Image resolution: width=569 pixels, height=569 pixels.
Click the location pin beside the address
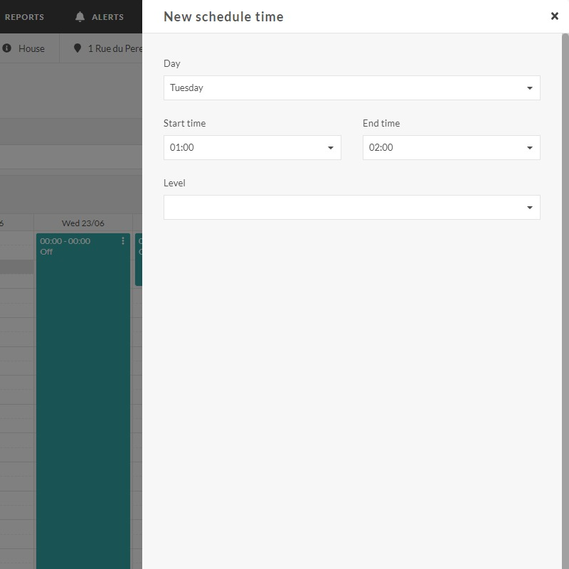pyautogui.click(x=78, y=48)
